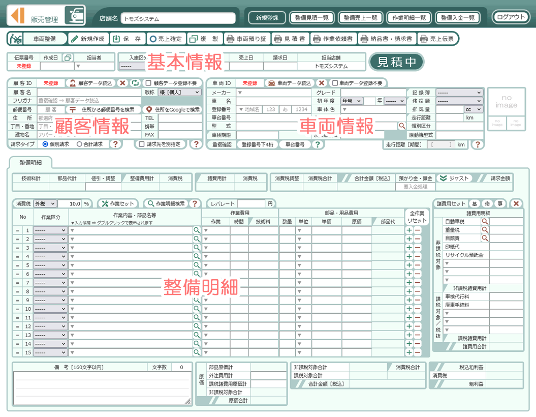Click magnifier beside 自動車税
This screenshot has width=536, height=417.
click(485, 221)
